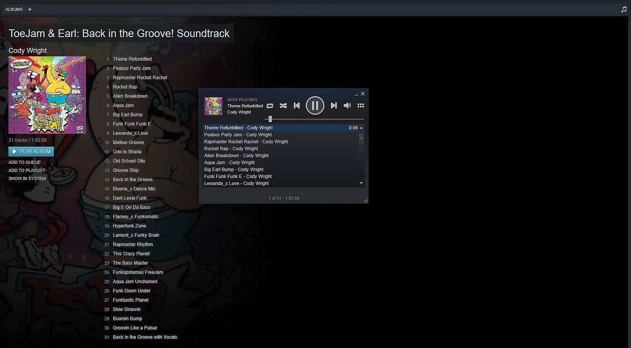This screenshot has width=631, height=348.
Task: Select album track 17 'Big E On Da Bass'
Action: tap(131, 207)
